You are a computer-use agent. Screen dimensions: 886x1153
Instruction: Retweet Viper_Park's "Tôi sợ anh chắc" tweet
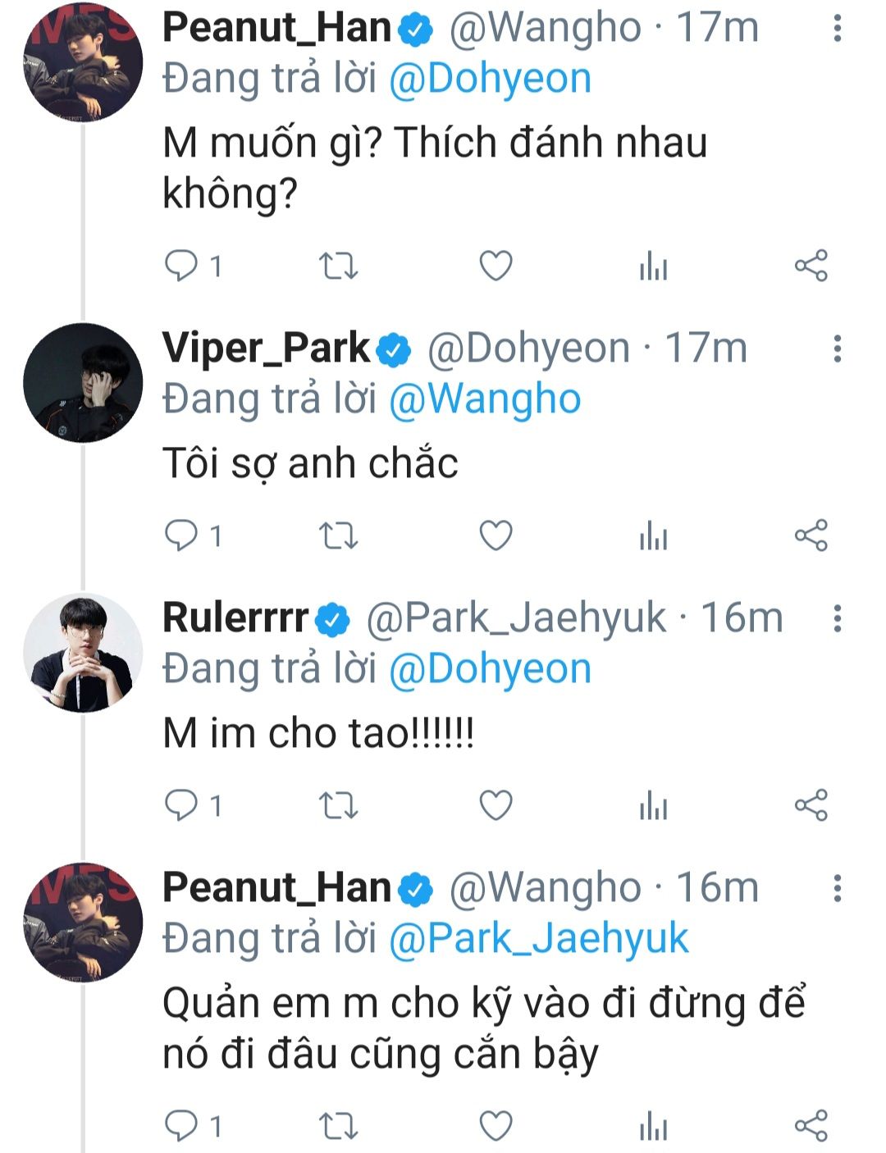[x=338, y=536]
